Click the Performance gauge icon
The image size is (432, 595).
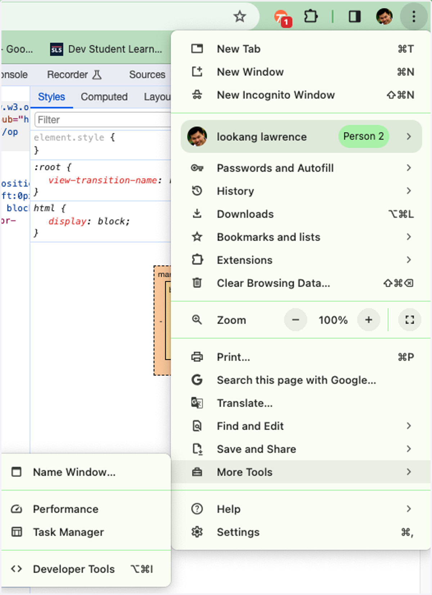(17, 509)
